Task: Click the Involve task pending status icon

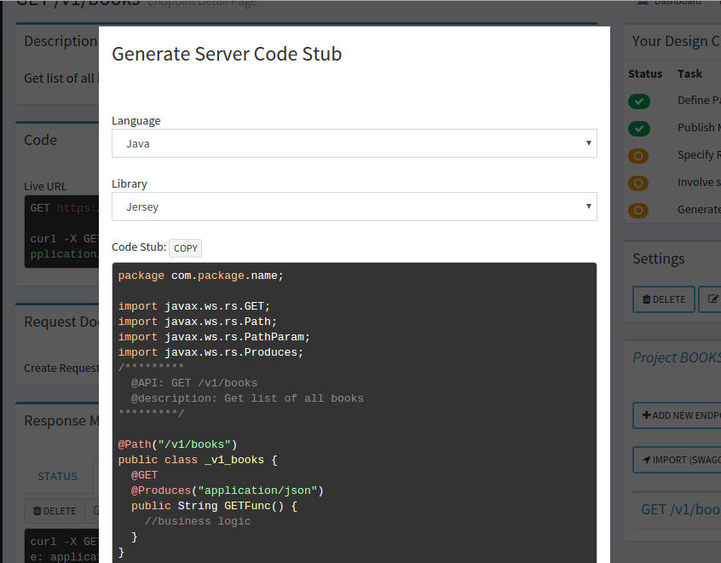Action: coord(638,183)
